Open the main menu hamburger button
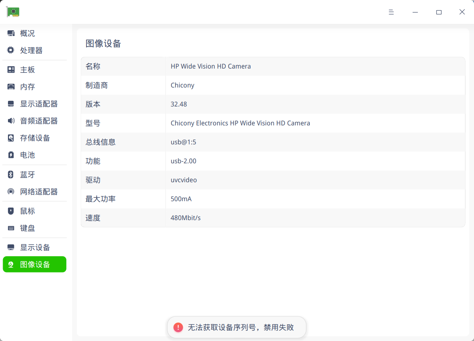This screenshot has width=474, height=341. pos(391,12)
